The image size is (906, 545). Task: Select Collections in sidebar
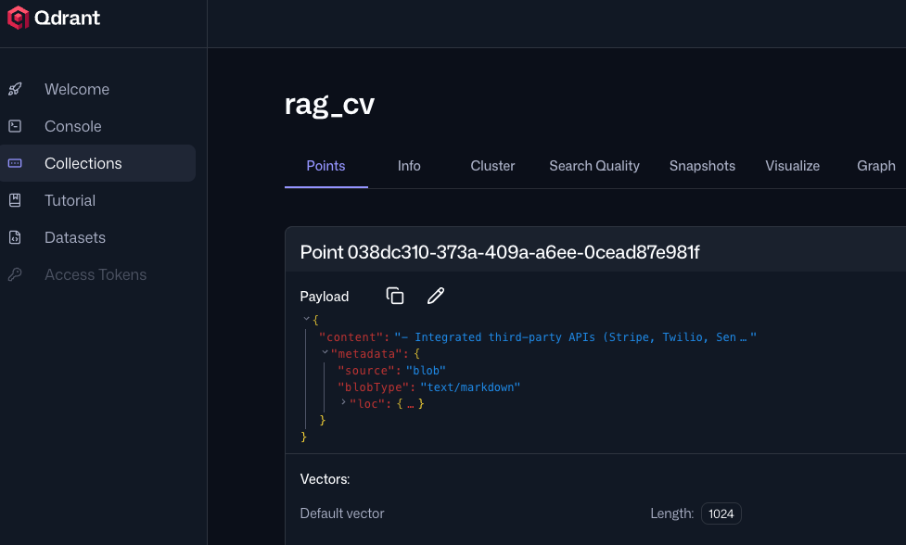[x=97, y=163]
